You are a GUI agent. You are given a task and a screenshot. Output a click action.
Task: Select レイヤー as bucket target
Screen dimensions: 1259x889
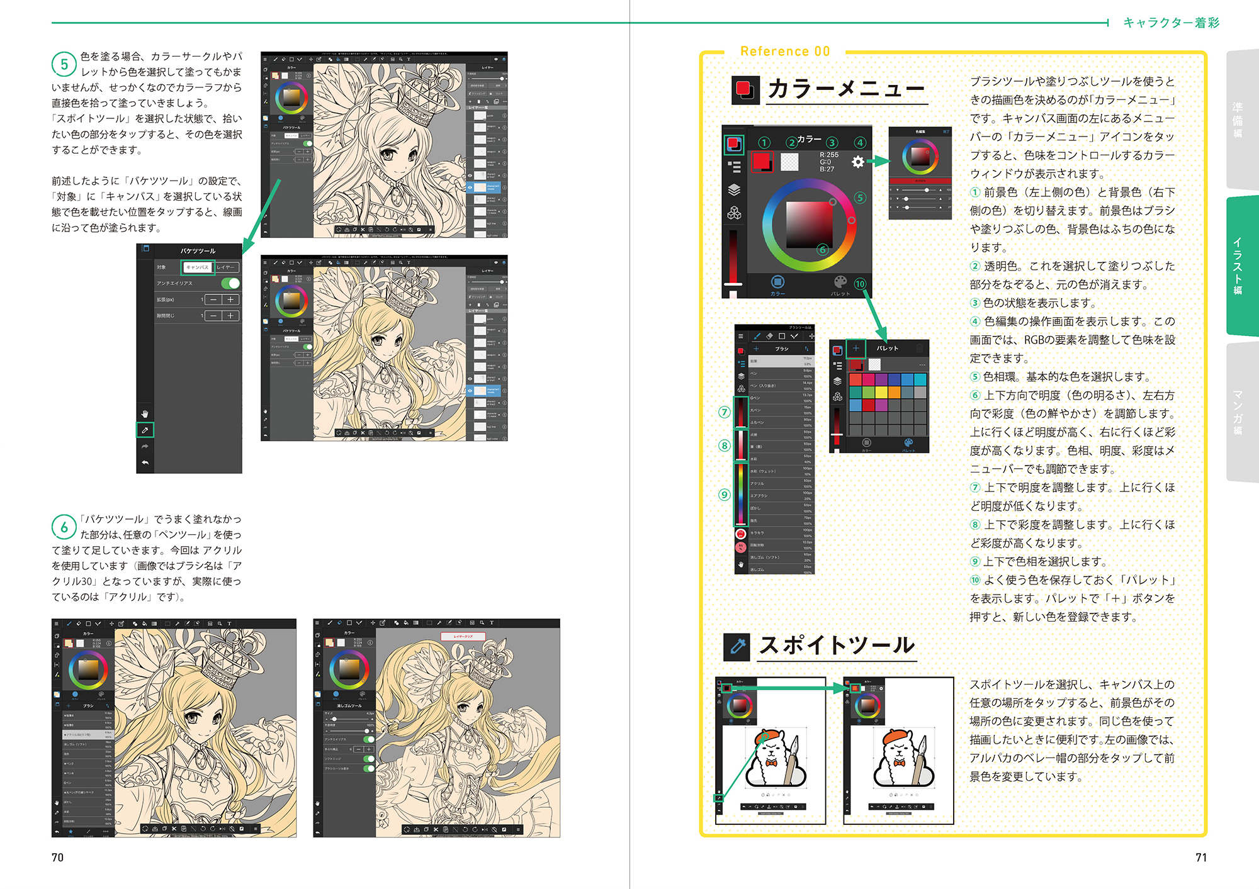click(225, 267)
